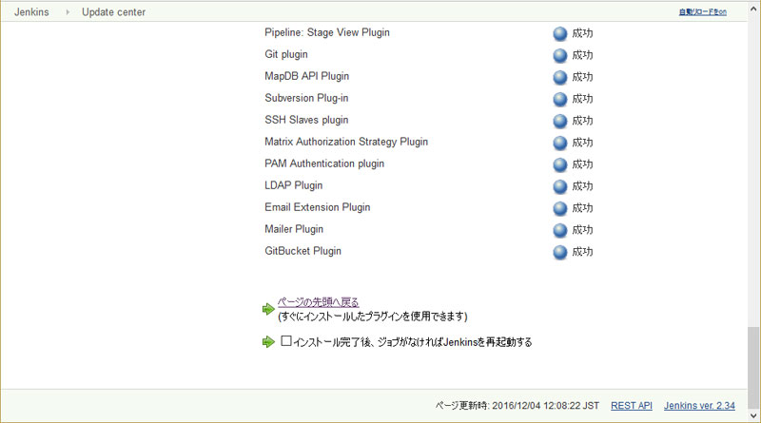Go to the Jenkins breadcrumb home
The width and height of the screenshot is (761, 423).
[31, 12]
